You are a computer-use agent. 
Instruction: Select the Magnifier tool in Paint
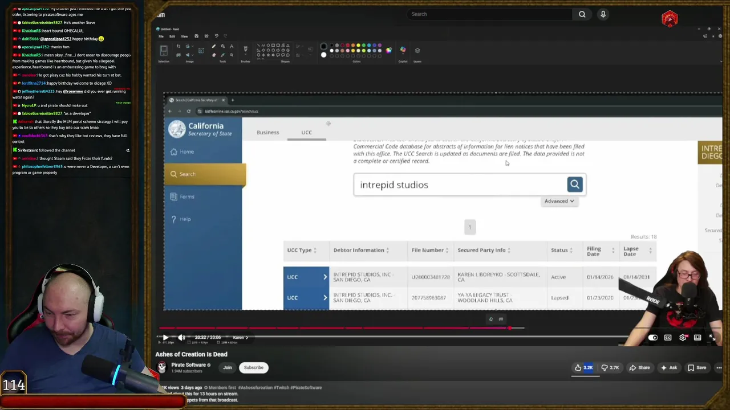232,55
